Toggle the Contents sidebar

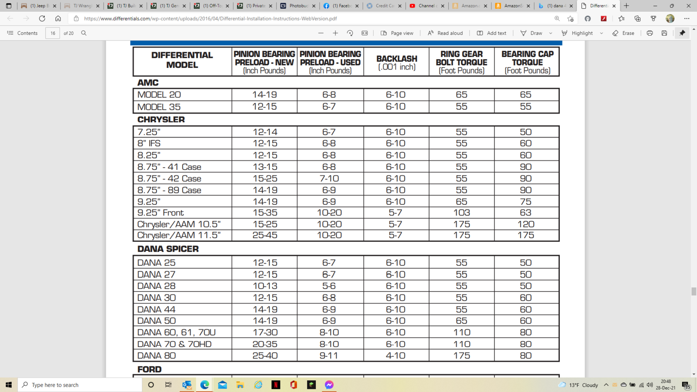pyautogui.click(x=22, y=33)
